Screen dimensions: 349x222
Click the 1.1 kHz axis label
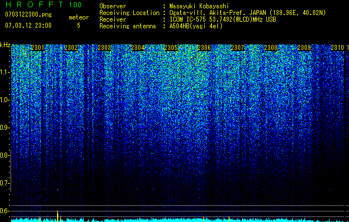click(4, 72)
